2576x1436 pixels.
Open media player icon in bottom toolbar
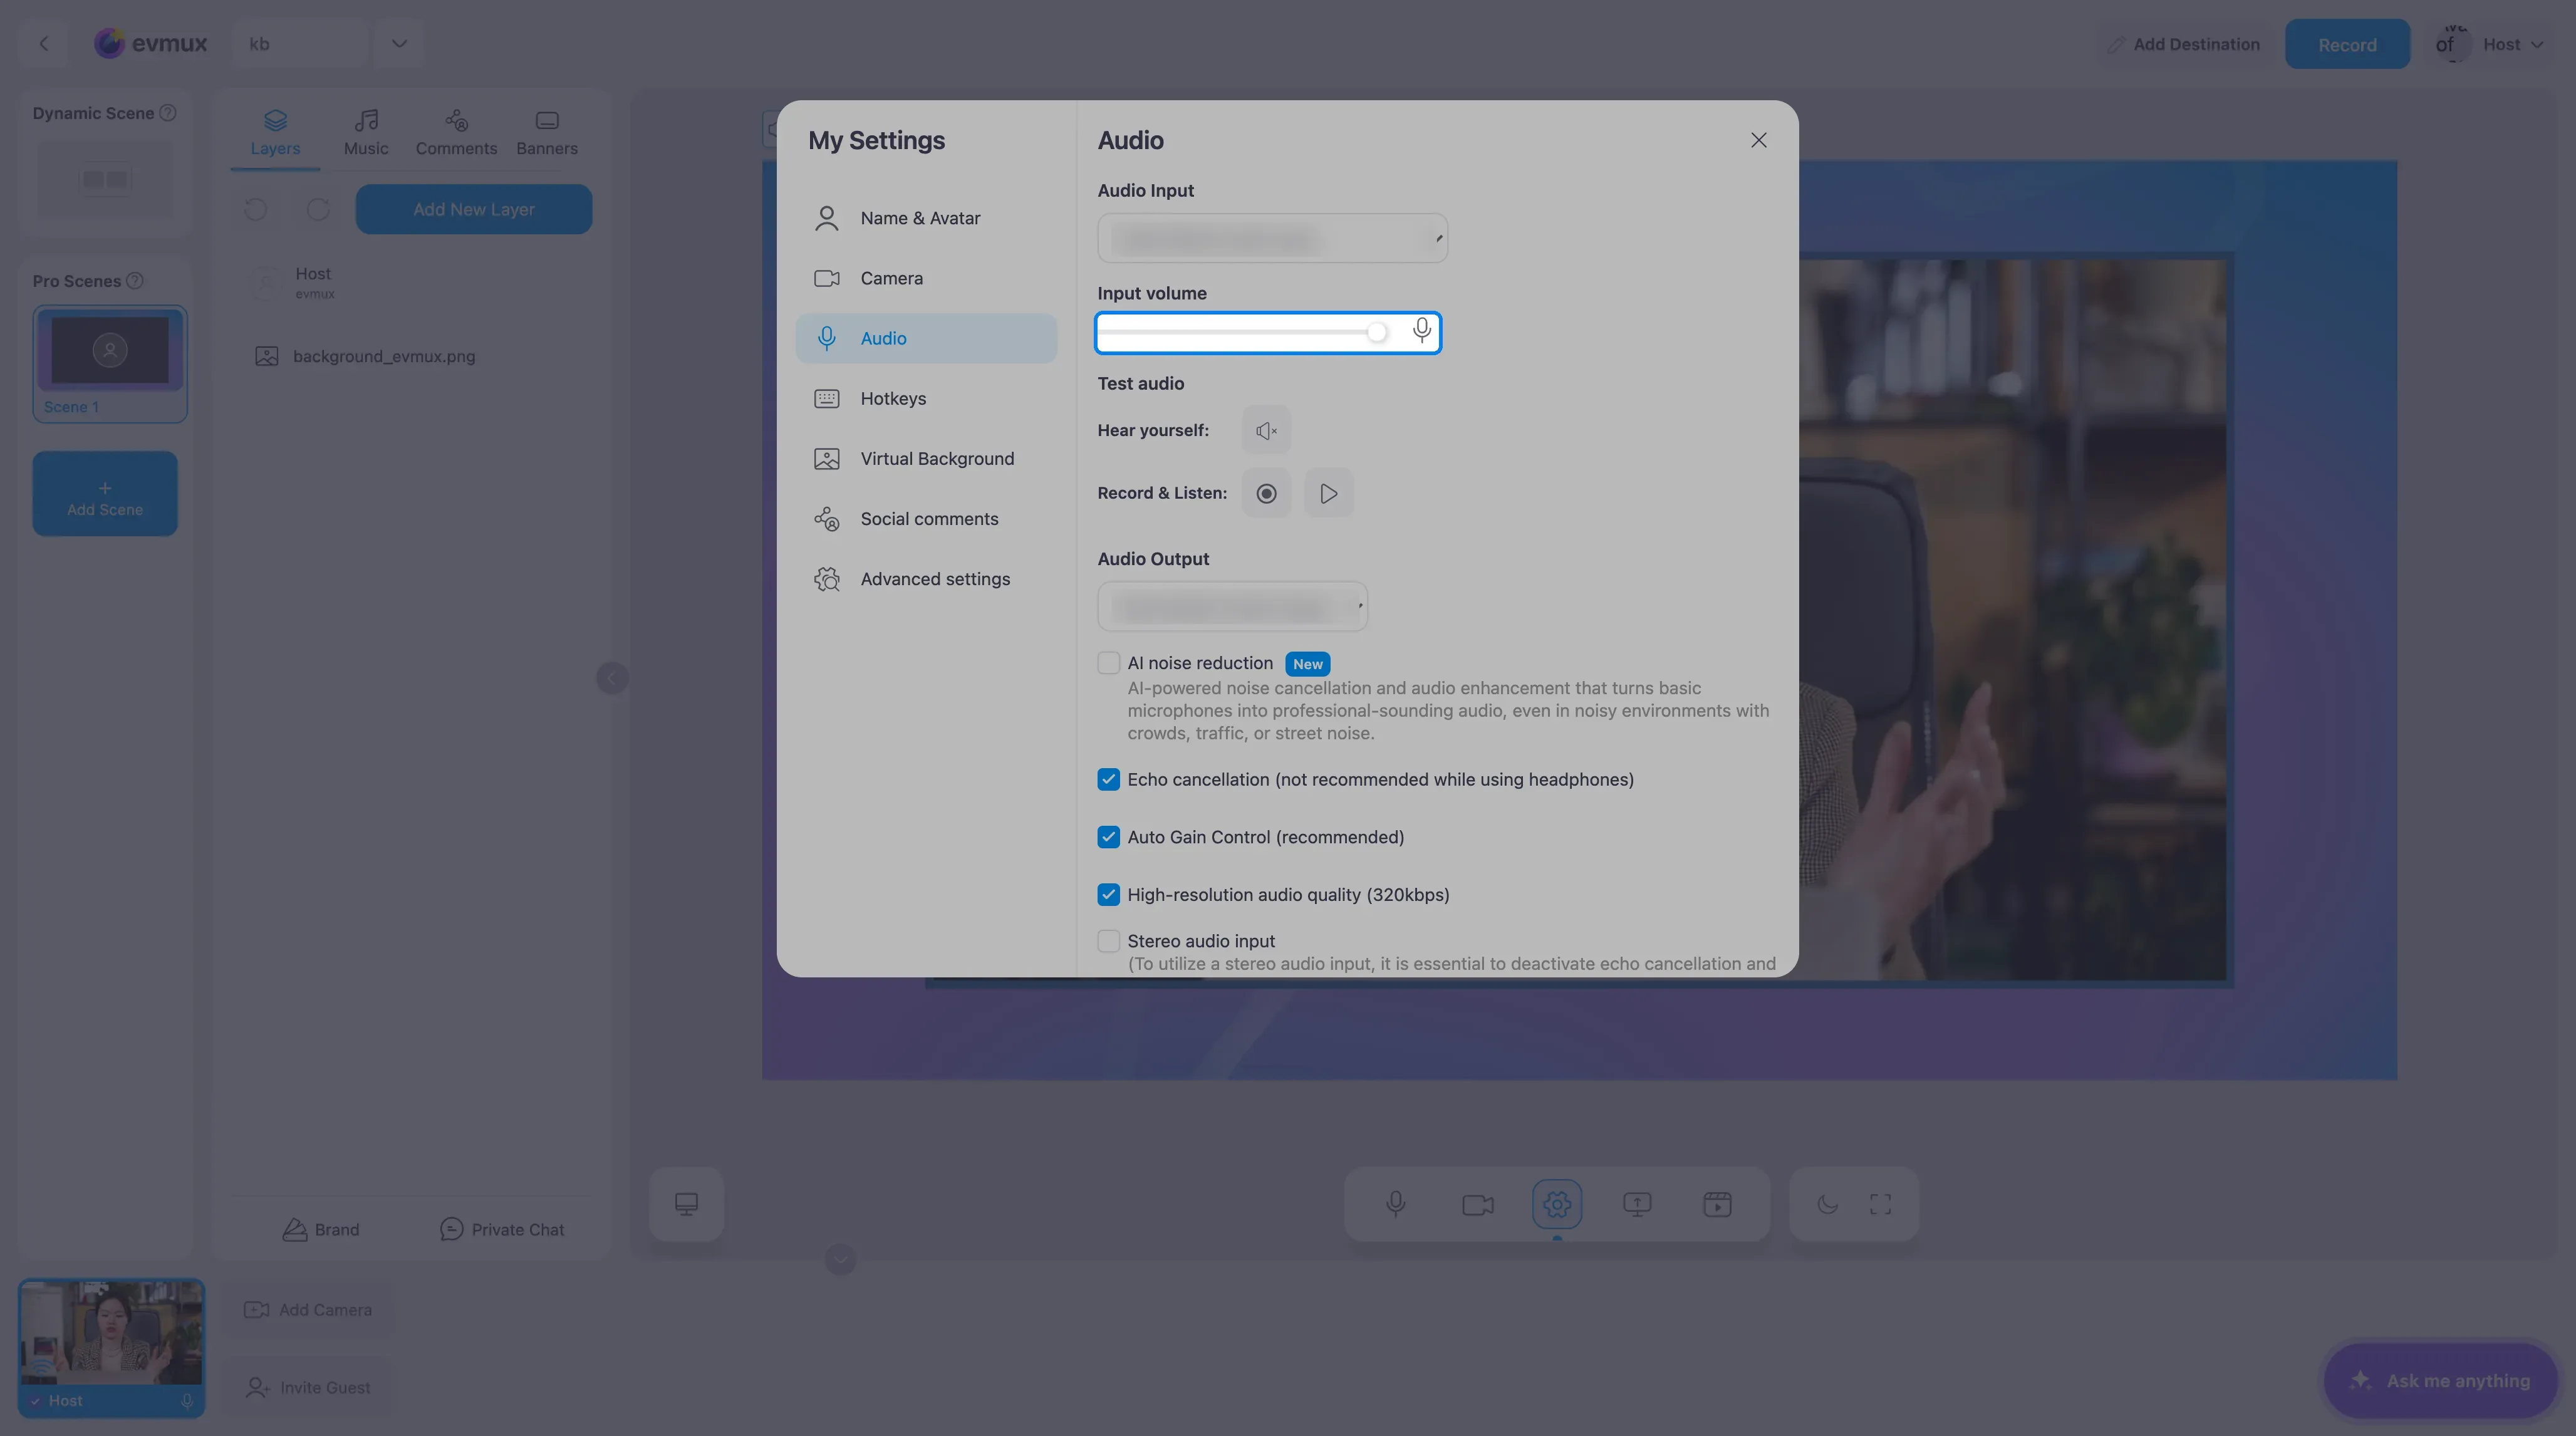tap(1717, 1204)
